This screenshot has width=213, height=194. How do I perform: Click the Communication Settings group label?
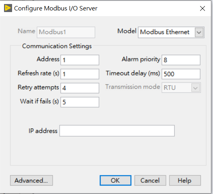(57, 46)
